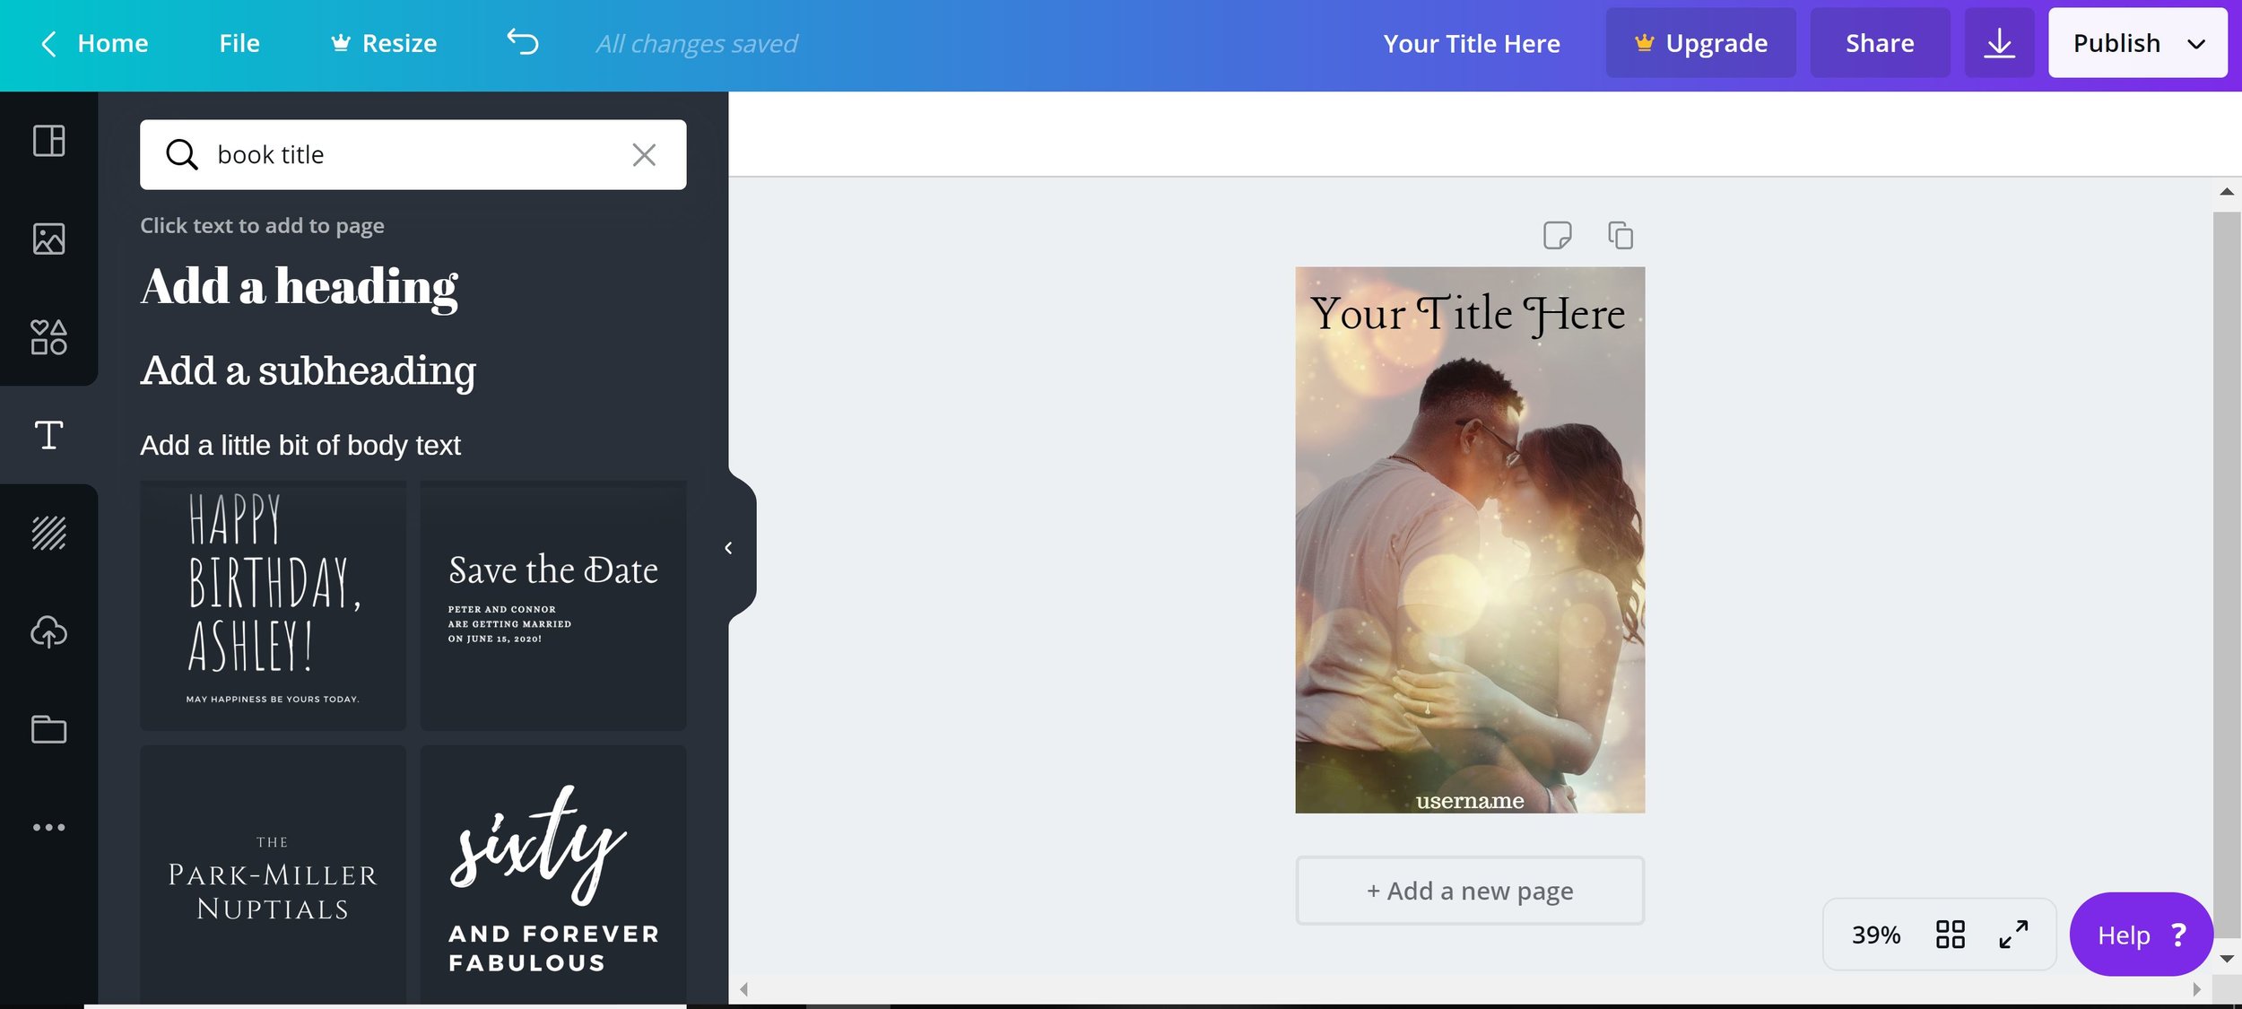
Task: Open the Templates sidebar panel
Action: [48, 141]
